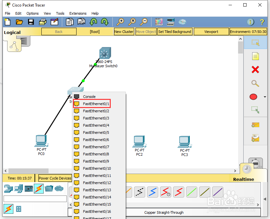270x219 pixels.
Task: Select the Multilayer Switch0 device
Action: pos(105,53)
